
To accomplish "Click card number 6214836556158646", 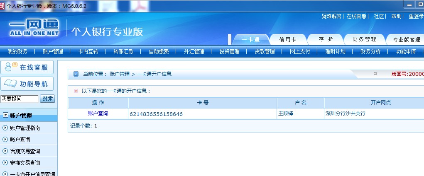I will pos(156,114).
